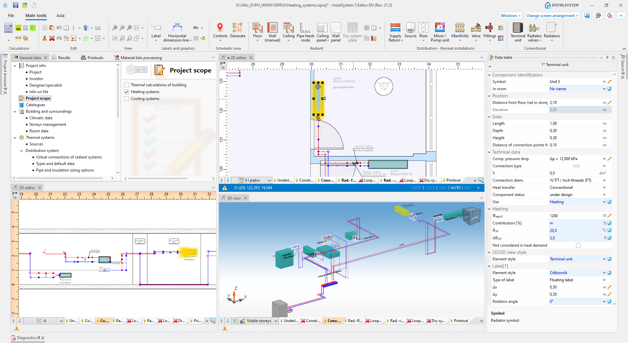Click the Dry system plate tool
The image size is (628, 343).
352,32
